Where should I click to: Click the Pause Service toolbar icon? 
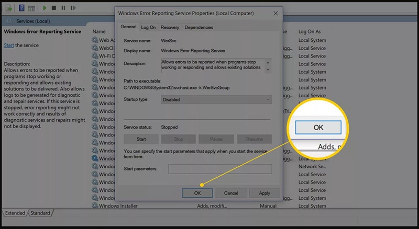63,8
